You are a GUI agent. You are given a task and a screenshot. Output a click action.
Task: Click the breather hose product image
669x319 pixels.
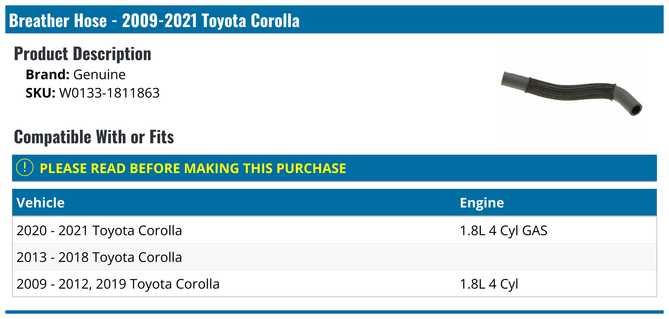(571, 93)
